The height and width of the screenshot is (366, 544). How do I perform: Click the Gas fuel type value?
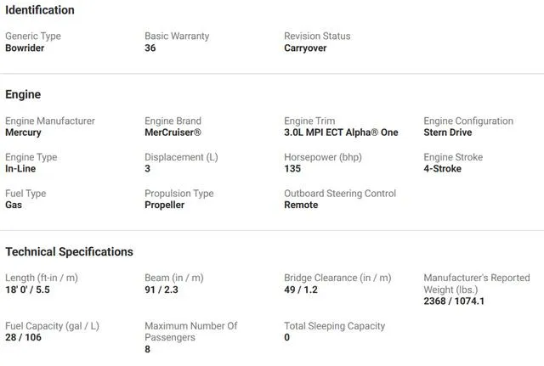[x=14, y=205]
